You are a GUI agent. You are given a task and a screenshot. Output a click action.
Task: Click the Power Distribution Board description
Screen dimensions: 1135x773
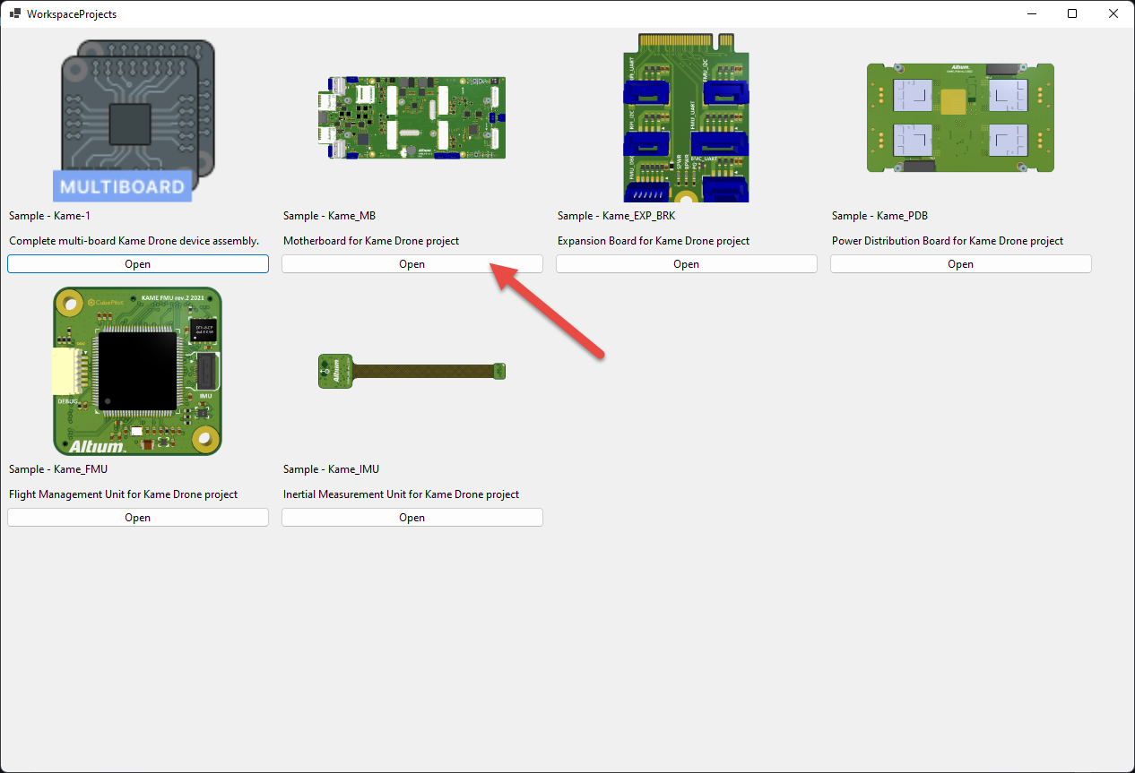click(x=948, y=240)
